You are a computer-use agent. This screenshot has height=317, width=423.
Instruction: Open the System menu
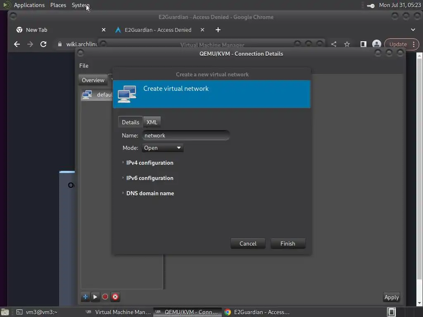tap(81, 5)
